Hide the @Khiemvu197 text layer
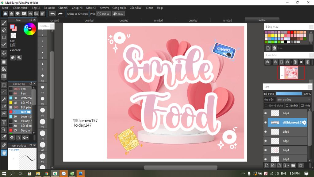 [266, 122]
